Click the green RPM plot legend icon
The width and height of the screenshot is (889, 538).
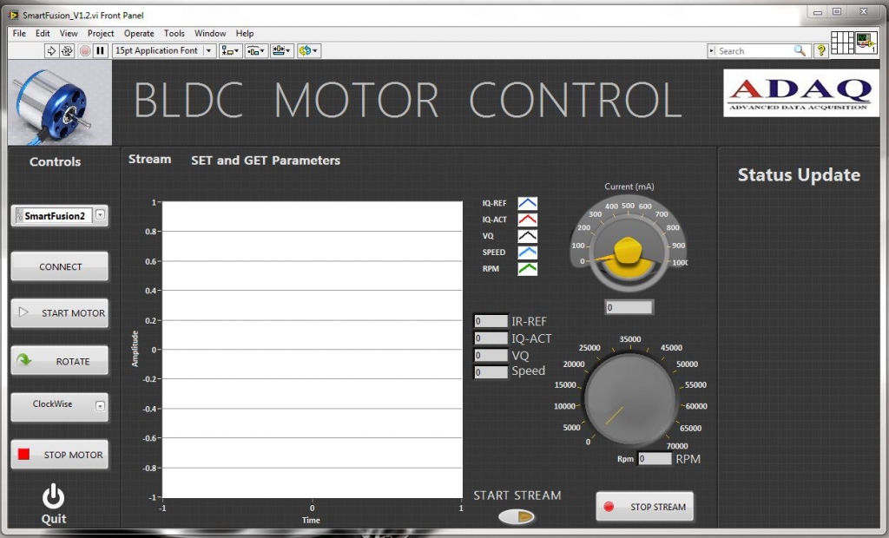pyautogui.click(x=527, y=269)
